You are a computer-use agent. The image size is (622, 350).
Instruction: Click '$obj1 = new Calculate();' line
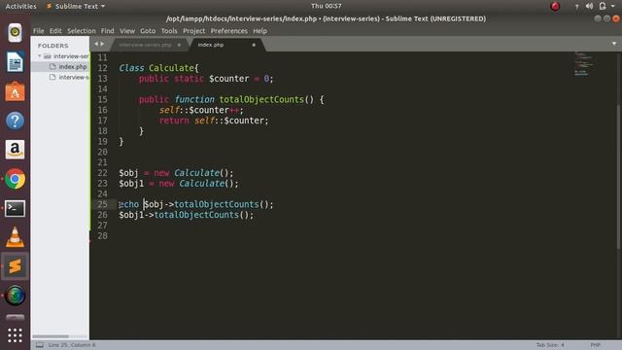pyautogui.click(x=179, y=184)
